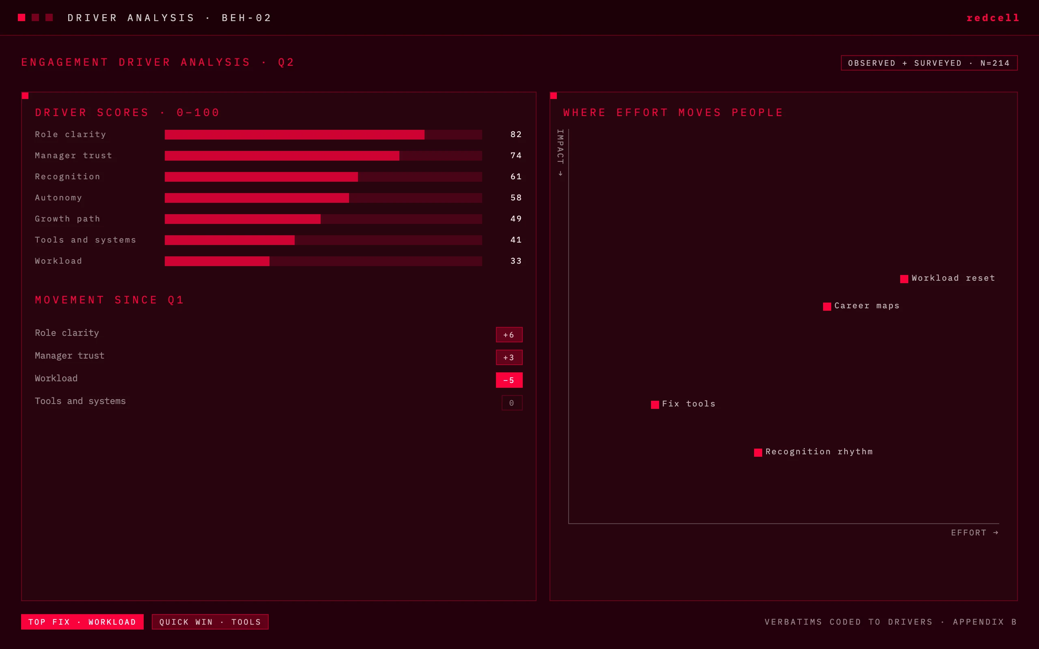Click the Recognition rhythm label text

click(x=819, y=451)
